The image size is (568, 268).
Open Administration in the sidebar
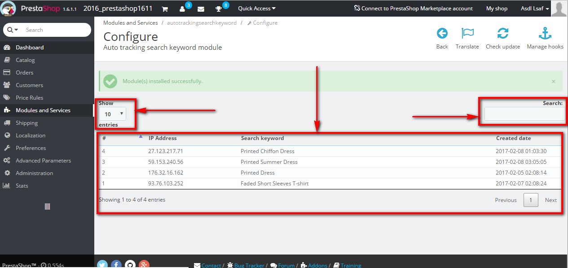[47, 173]
